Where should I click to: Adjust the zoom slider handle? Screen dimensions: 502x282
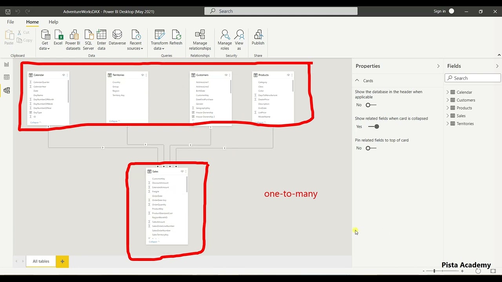click(x=434, y=271)
